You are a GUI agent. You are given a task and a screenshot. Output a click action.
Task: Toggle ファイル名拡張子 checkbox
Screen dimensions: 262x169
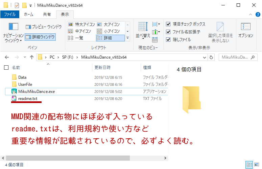click(168, 32)
